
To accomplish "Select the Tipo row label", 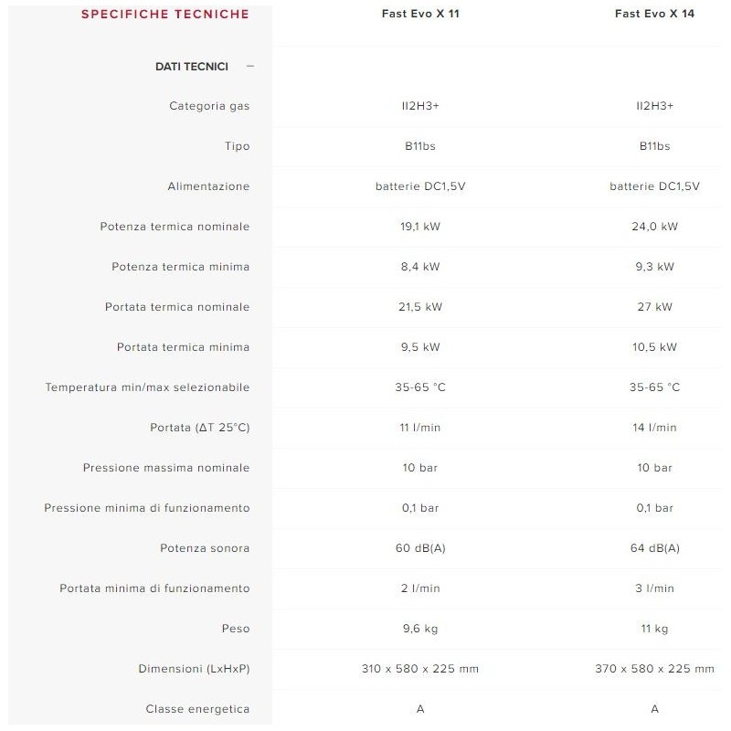I will pos(237,146).
